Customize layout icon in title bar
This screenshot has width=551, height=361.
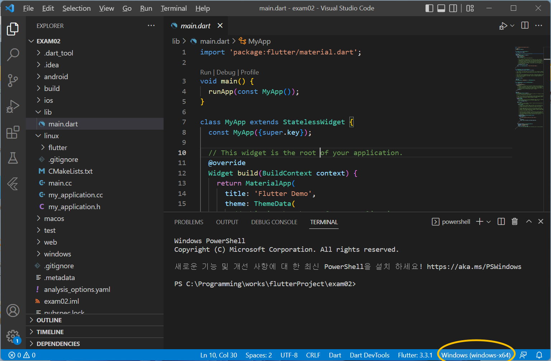(x=470, y=8)
